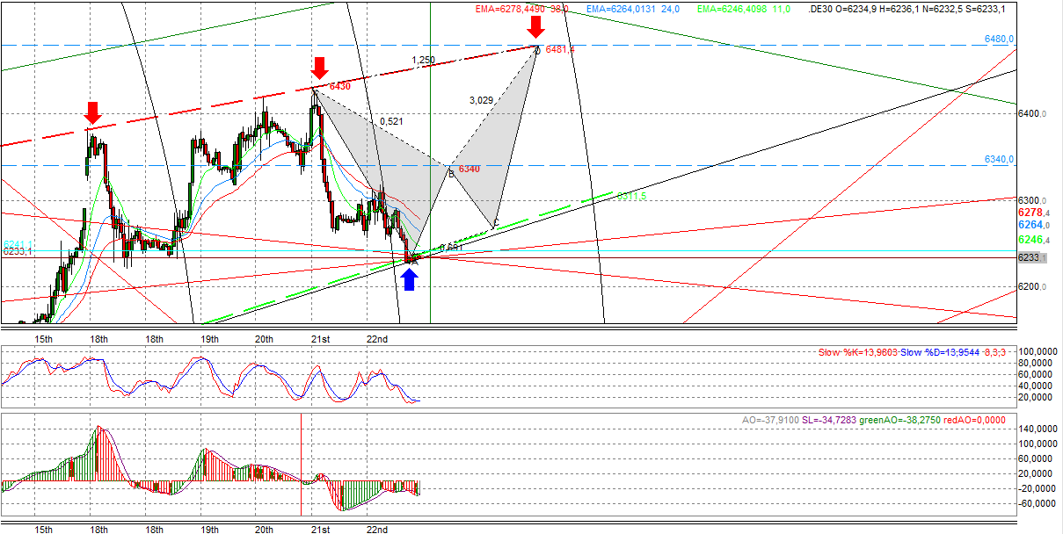Screen dimensions: 1063x534
Task: Click the .DE30 OHLC quote text
Action: [907, 9]
